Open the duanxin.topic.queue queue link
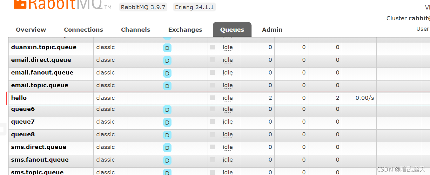Viewport: 430px width, 175px height. click(x=44, y=47)
